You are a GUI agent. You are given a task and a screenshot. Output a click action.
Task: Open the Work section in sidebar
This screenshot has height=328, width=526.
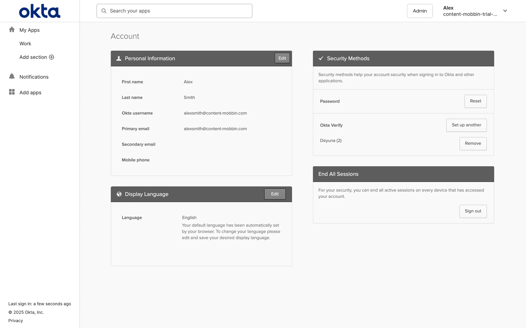[x=25, y=44]
